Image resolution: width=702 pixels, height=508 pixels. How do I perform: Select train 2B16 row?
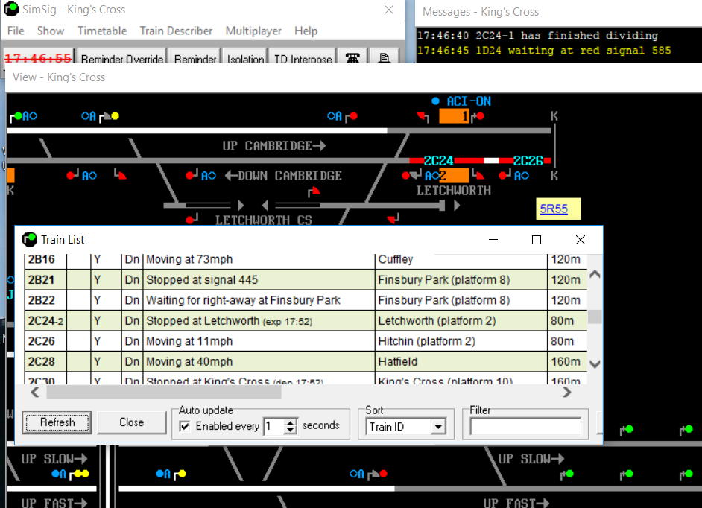tap(306, 260)
